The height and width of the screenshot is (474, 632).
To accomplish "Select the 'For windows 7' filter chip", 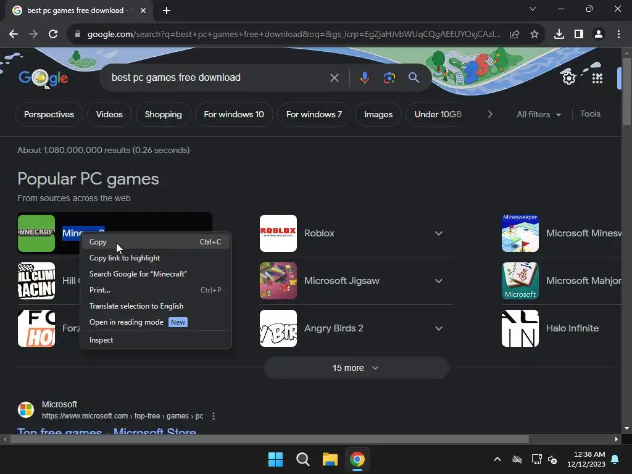I will click(x=314, y=114).
